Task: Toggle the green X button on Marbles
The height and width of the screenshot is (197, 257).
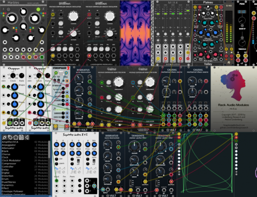Action: [x=38, y=9]
